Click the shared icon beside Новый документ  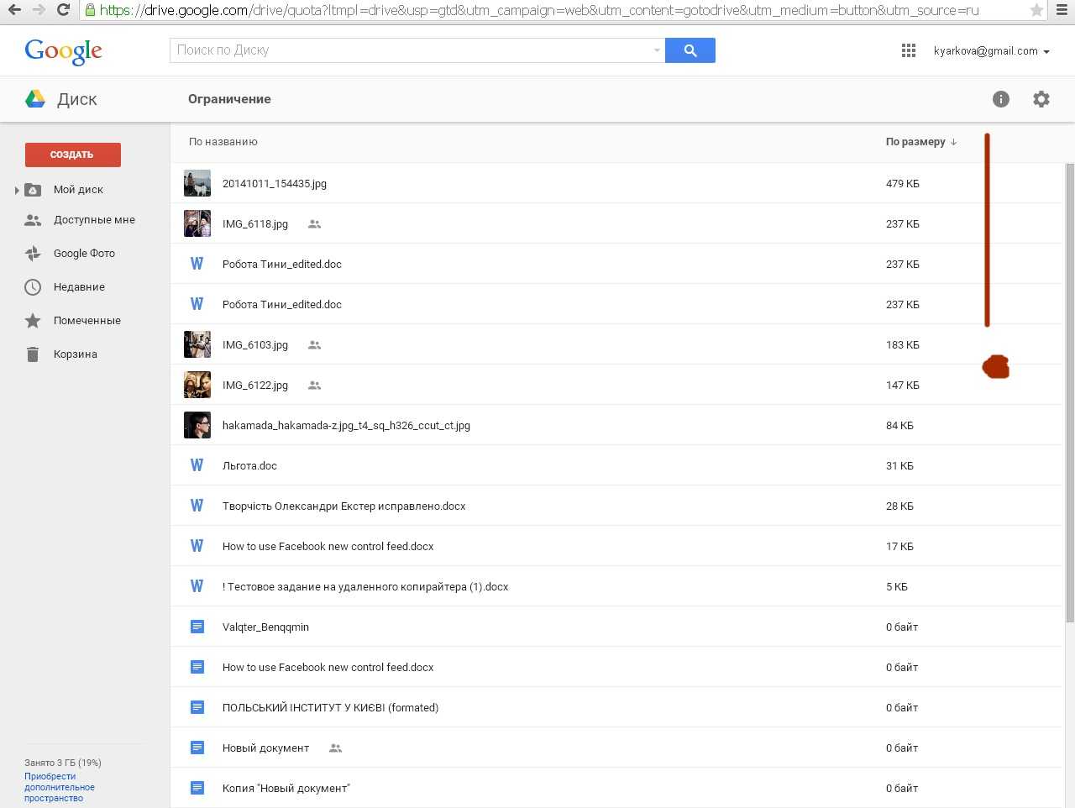336,748
